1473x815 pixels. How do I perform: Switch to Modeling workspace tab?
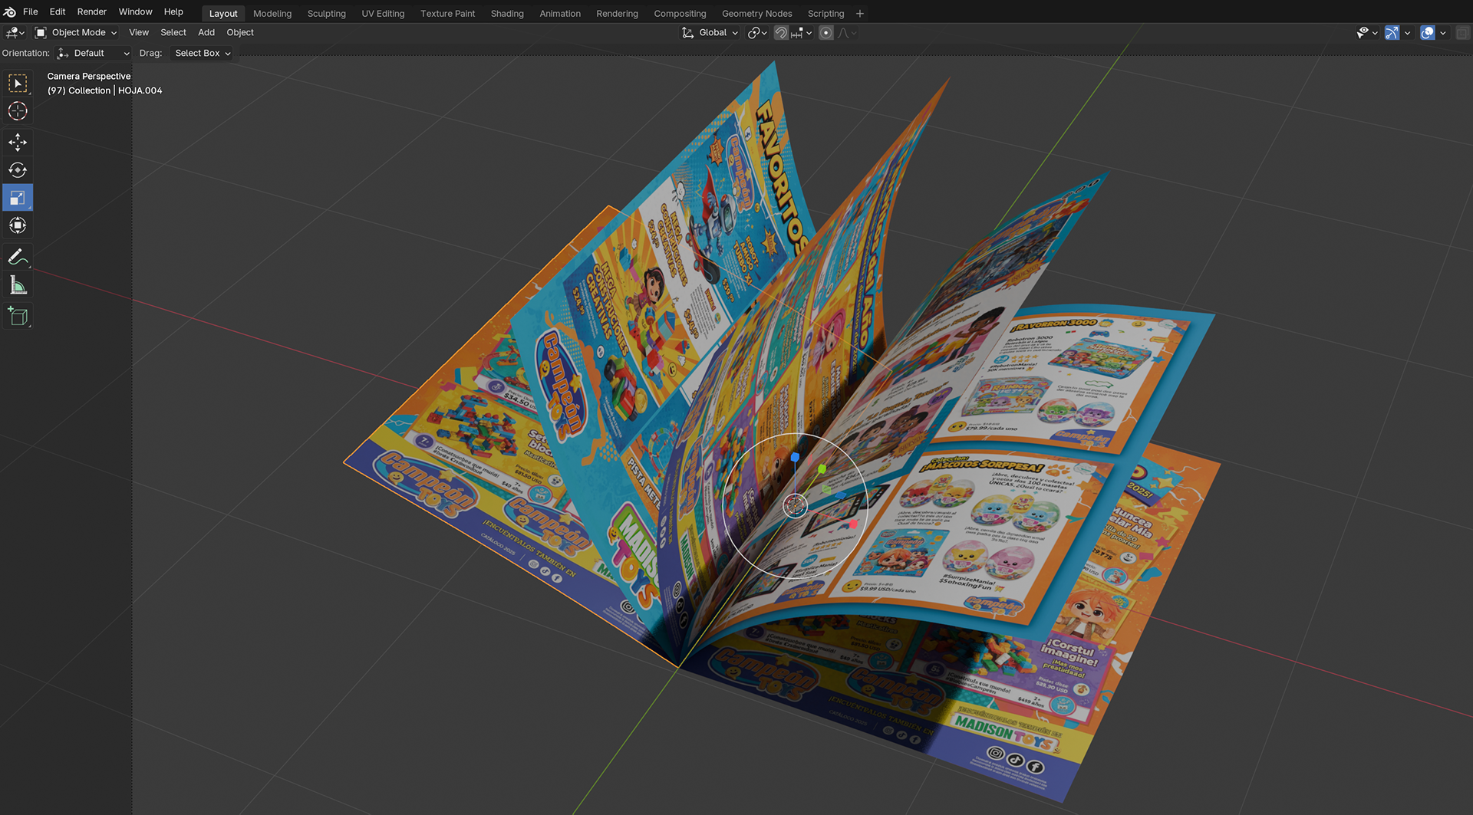[272, 14]
